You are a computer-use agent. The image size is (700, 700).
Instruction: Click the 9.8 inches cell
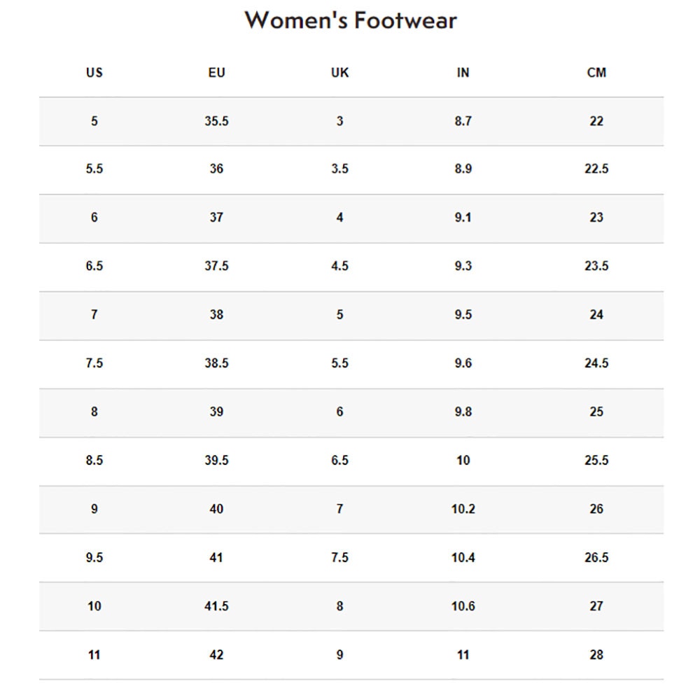point(463,412)
